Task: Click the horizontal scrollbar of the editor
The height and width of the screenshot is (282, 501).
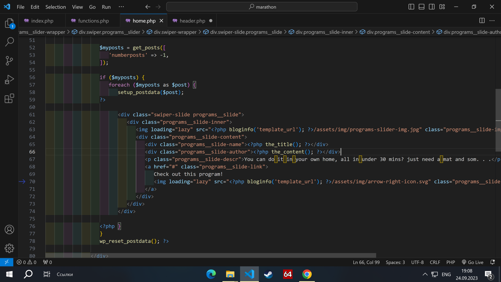Action: [x=211, y=255]
